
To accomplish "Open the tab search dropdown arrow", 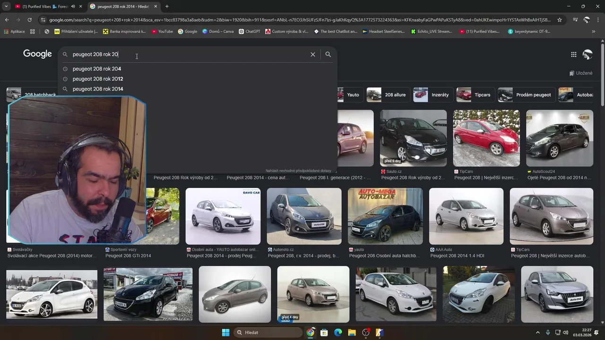I will pos(6,6).
